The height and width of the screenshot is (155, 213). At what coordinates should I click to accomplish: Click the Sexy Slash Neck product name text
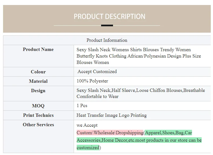(x=139, y=56)
